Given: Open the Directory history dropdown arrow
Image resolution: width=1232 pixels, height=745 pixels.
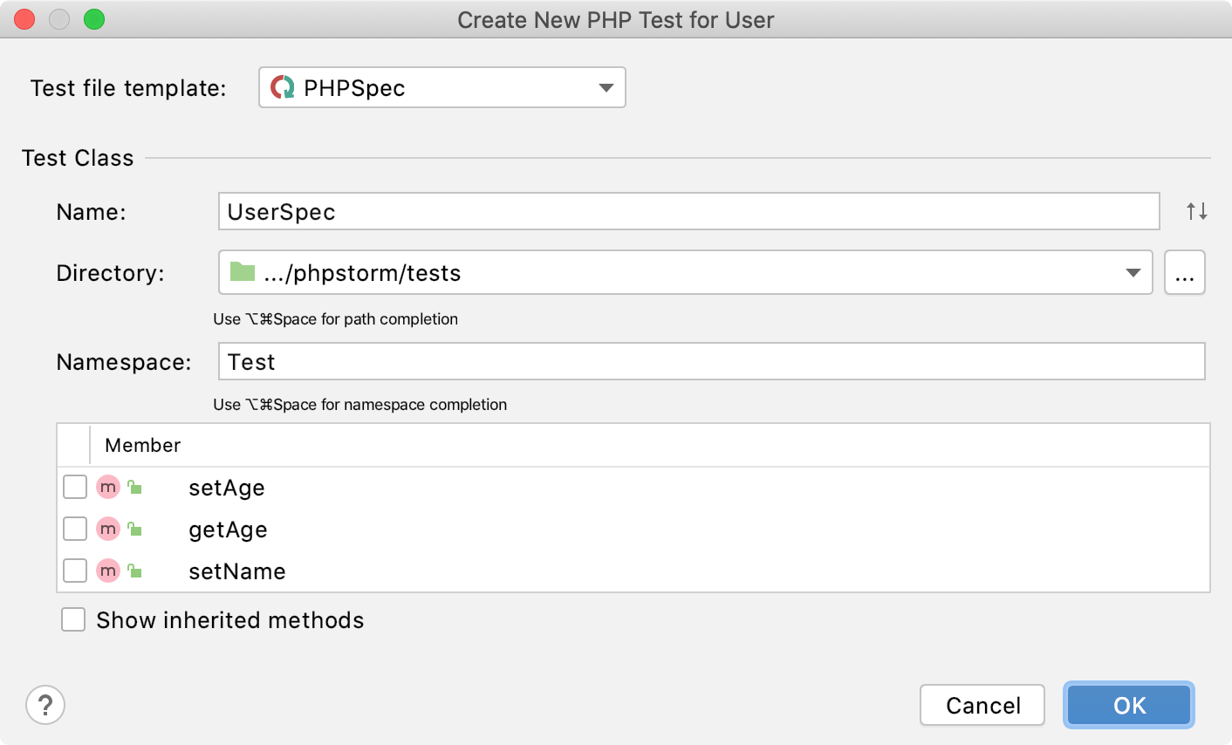Looking at the screenshot, I should click(x=1134, y=272).
